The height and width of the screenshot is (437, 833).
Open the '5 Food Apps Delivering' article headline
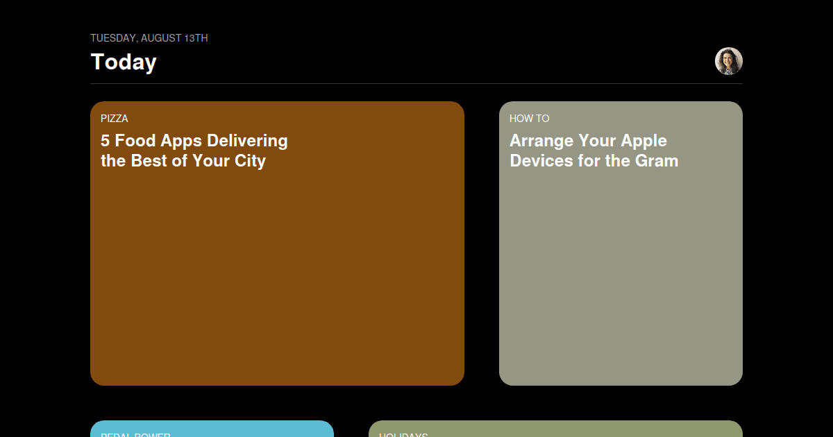194,151
